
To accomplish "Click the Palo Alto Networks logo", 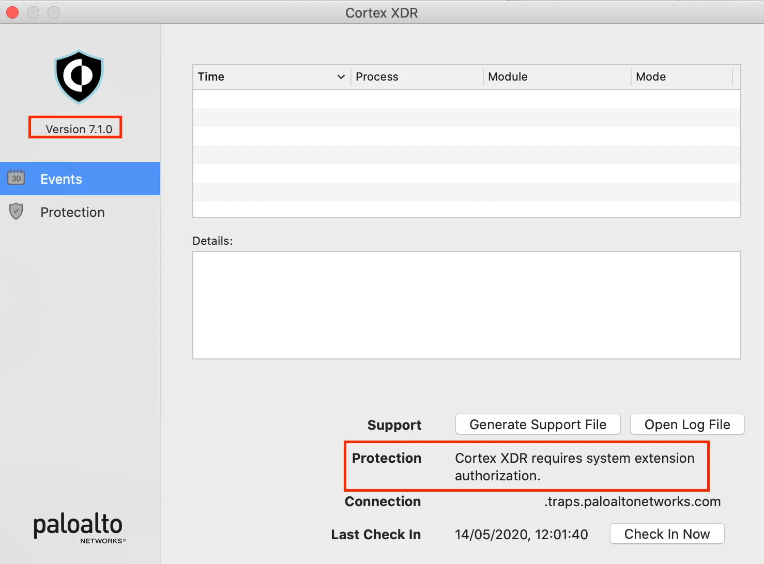I will [x=79, y=528].
